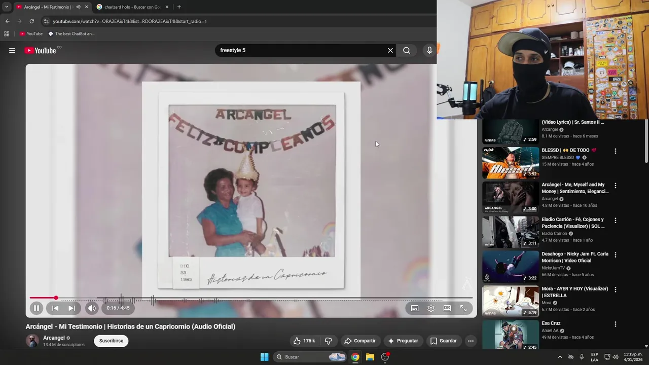Viewport: 649px width, 365px height.
Task: Open Eladio Carrión Fé, Cojones y Paciencia title
Action: 574,223
